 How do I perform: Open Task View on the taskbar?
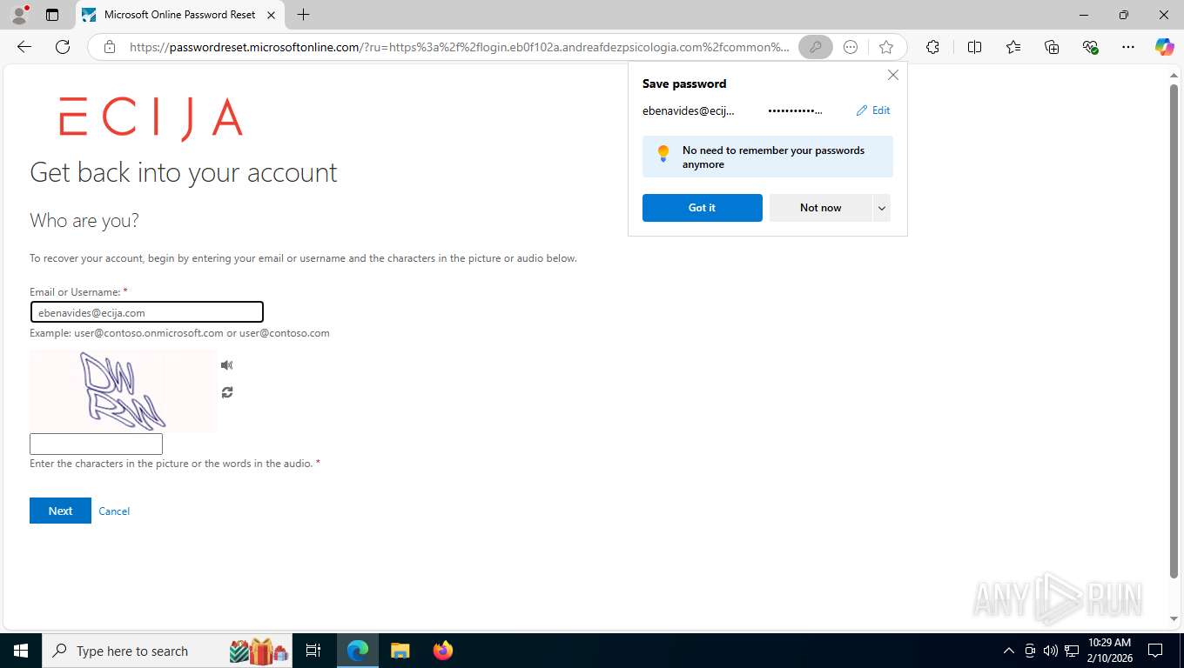tap(313, 651)
